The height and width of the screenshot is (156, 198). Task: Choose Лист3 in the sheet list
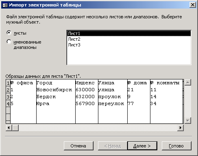pyautogui.click(x=129, y=45)
